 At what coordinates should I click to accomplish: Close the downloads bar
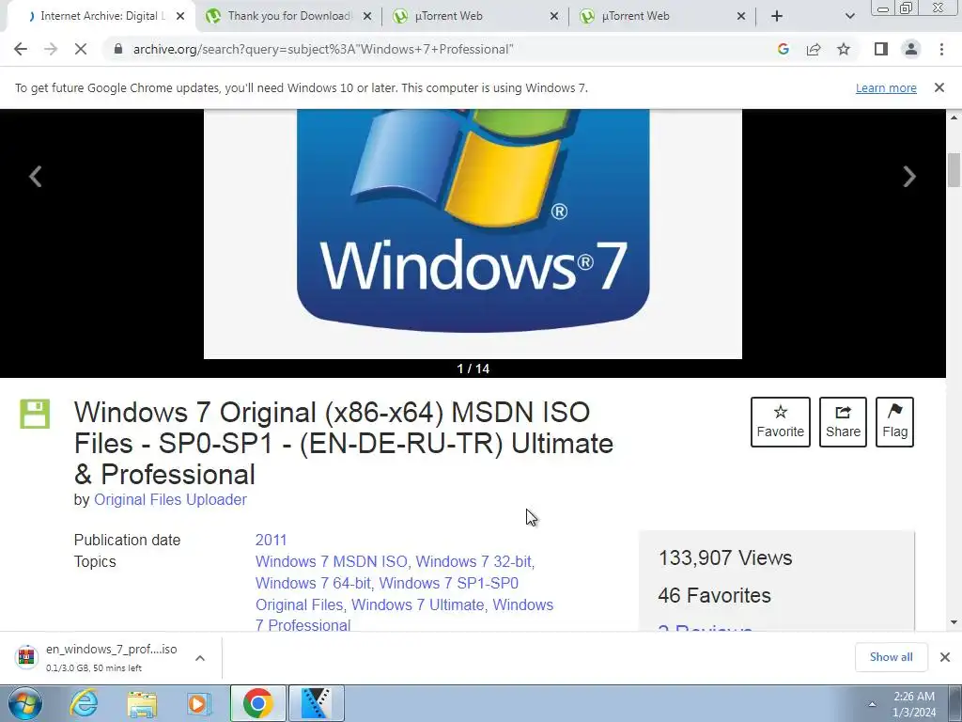pyautogui.click(x=945, y=657)
